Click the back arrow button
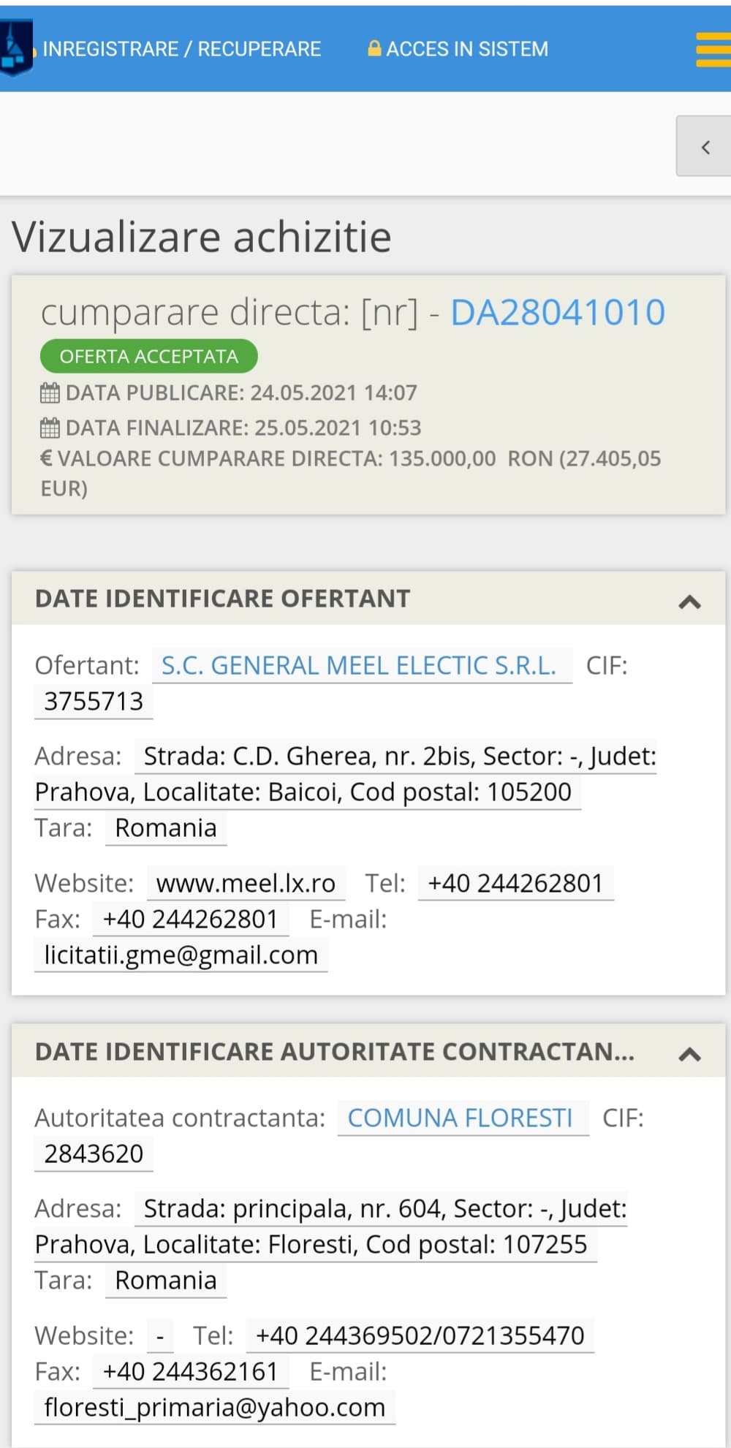 tap(705, 147)
